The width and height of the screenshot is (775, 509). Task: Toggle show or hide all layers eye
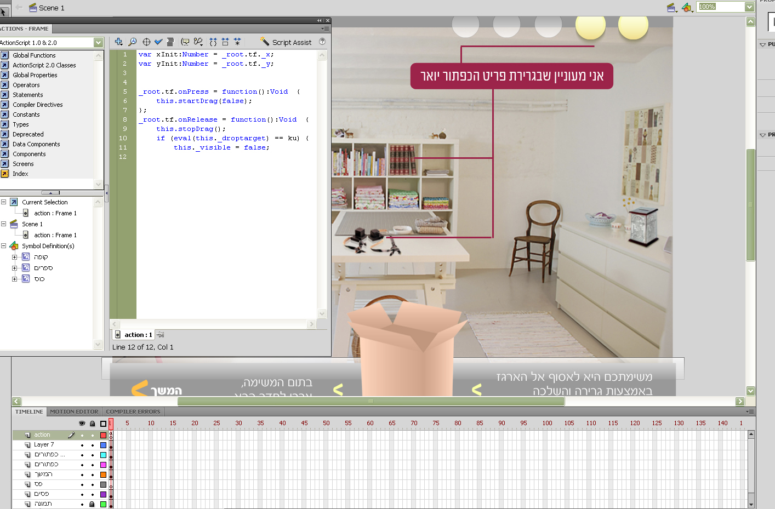[82, 424]
